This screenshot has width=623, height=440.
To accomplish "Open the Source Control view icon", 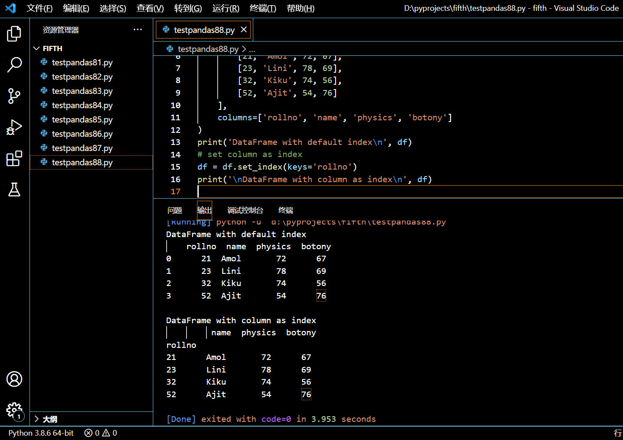I will 14,96.
